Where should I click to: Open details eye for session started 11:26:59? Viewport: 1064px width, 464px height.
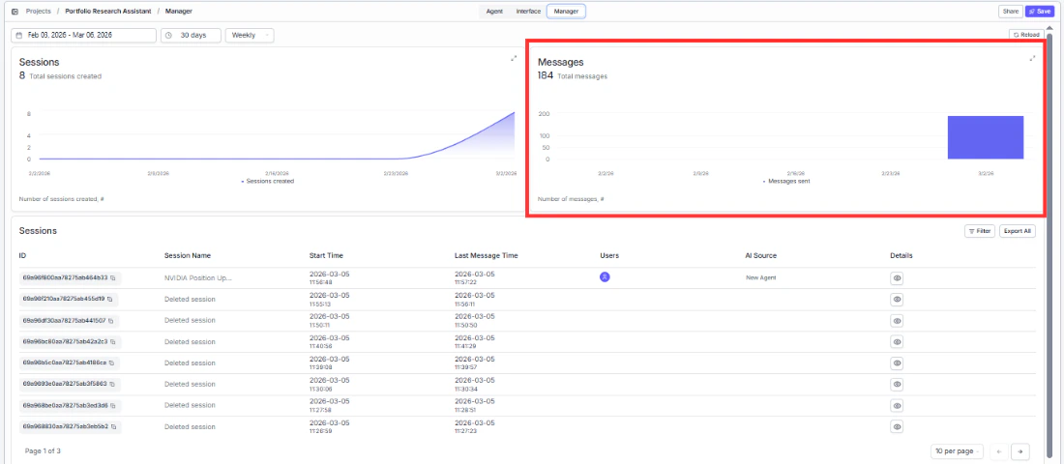(897, 426)
